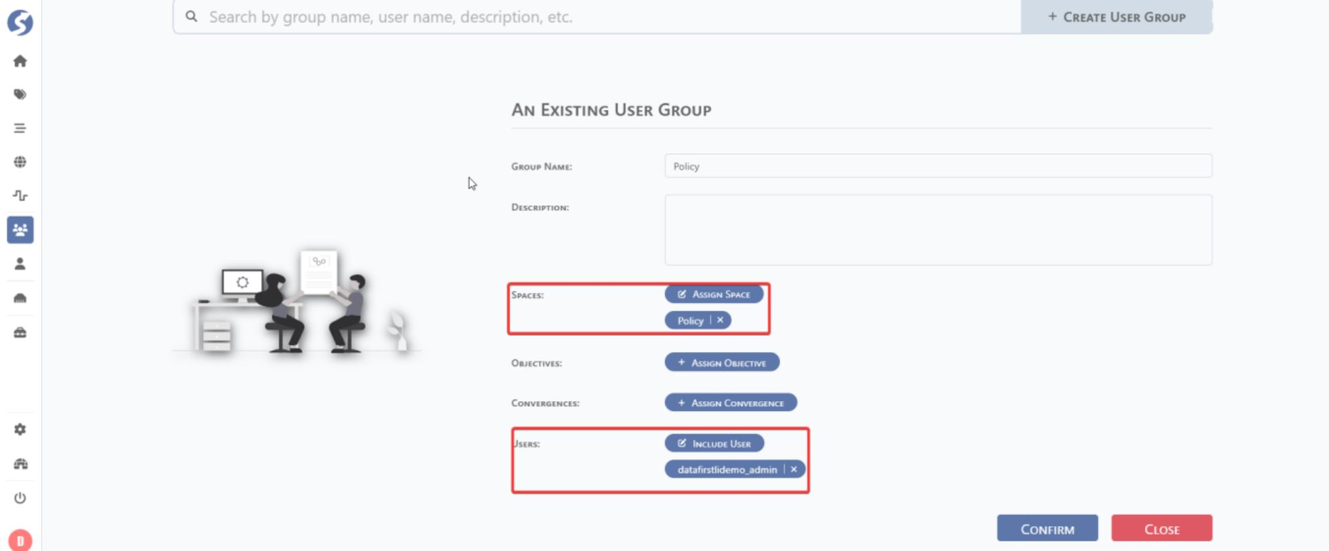Remove datafirstlidemo_admin user chip
This screenshot has height=551, width=1329.
[x=794, y=469]
